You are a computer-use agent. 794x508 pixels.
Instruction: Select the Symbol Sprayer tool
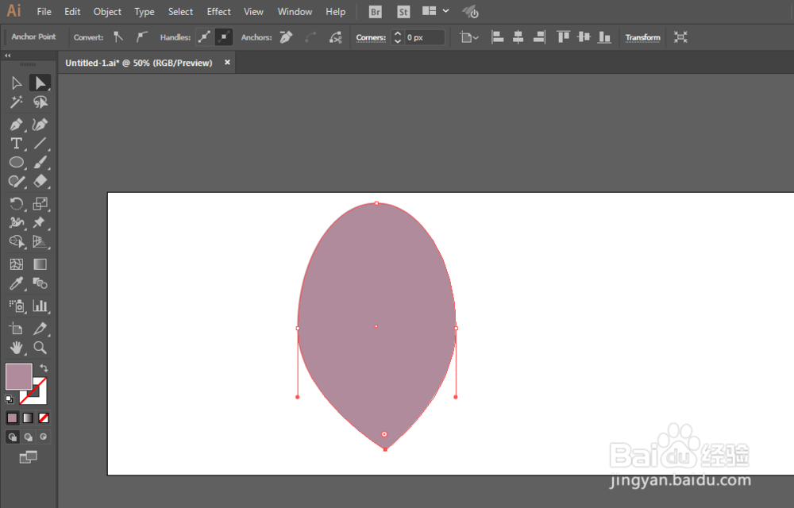(x=16, y=306)
